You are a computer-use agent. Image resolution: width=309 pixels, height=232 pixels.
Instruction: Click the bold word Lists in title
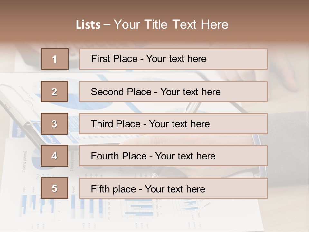point(88,25)
